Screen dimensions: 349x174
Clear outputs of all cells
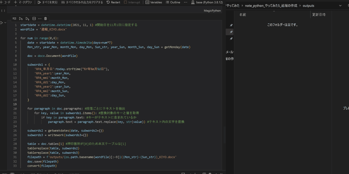[x=82, y=2]
